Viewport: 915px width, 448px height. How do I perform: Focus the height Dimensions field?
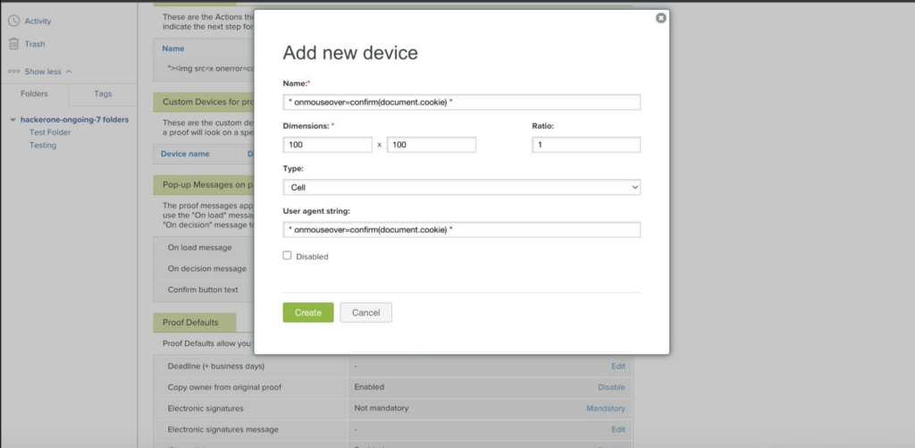(431, 145)
